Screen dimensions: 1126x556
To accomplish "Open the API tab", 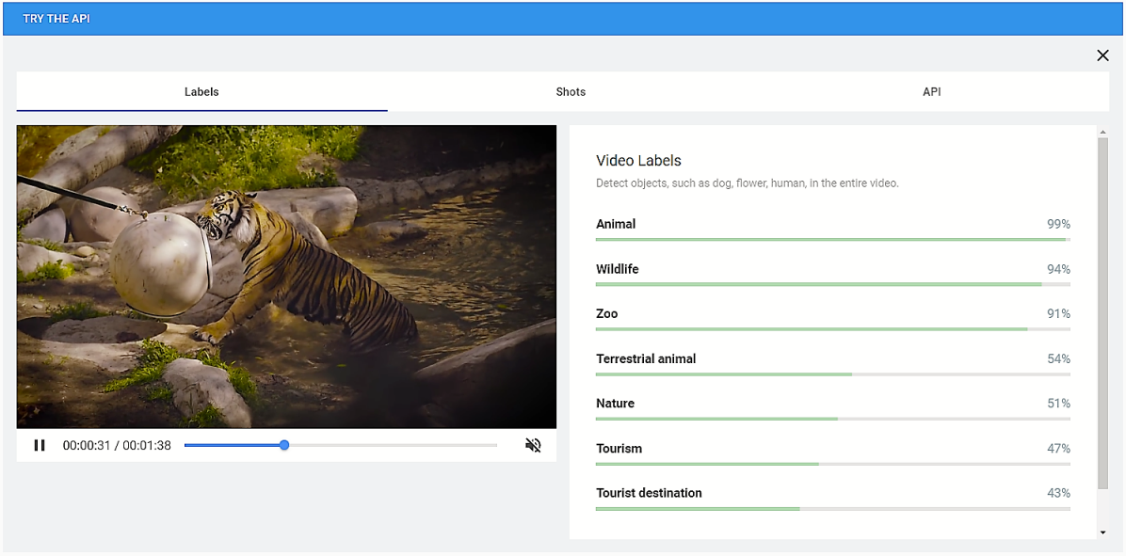I will [931, 92].
